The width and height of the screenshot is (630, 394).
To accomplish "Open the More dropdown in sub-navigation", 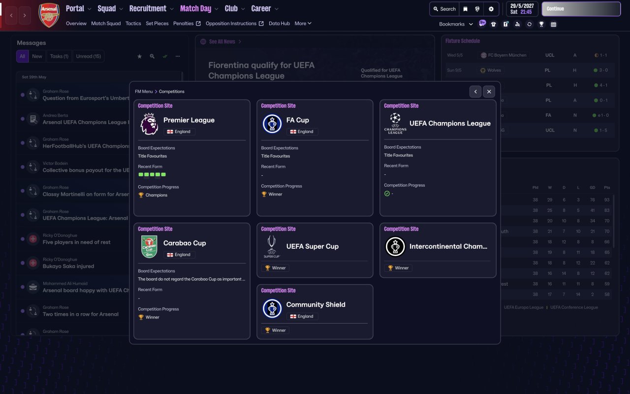I will coord(303,23).
